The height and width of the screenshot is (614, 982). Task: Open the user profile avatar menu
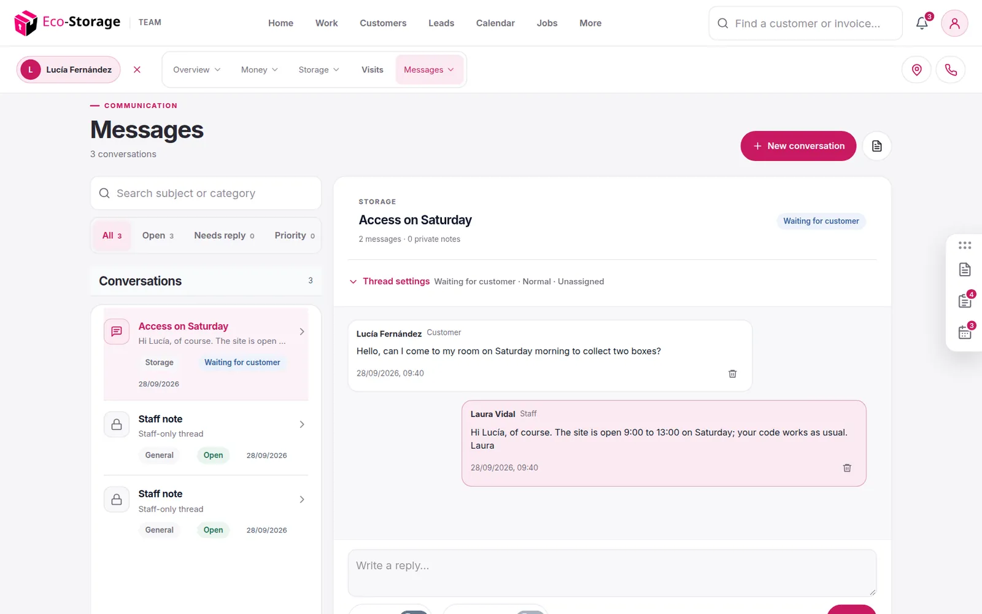[954, 23]
